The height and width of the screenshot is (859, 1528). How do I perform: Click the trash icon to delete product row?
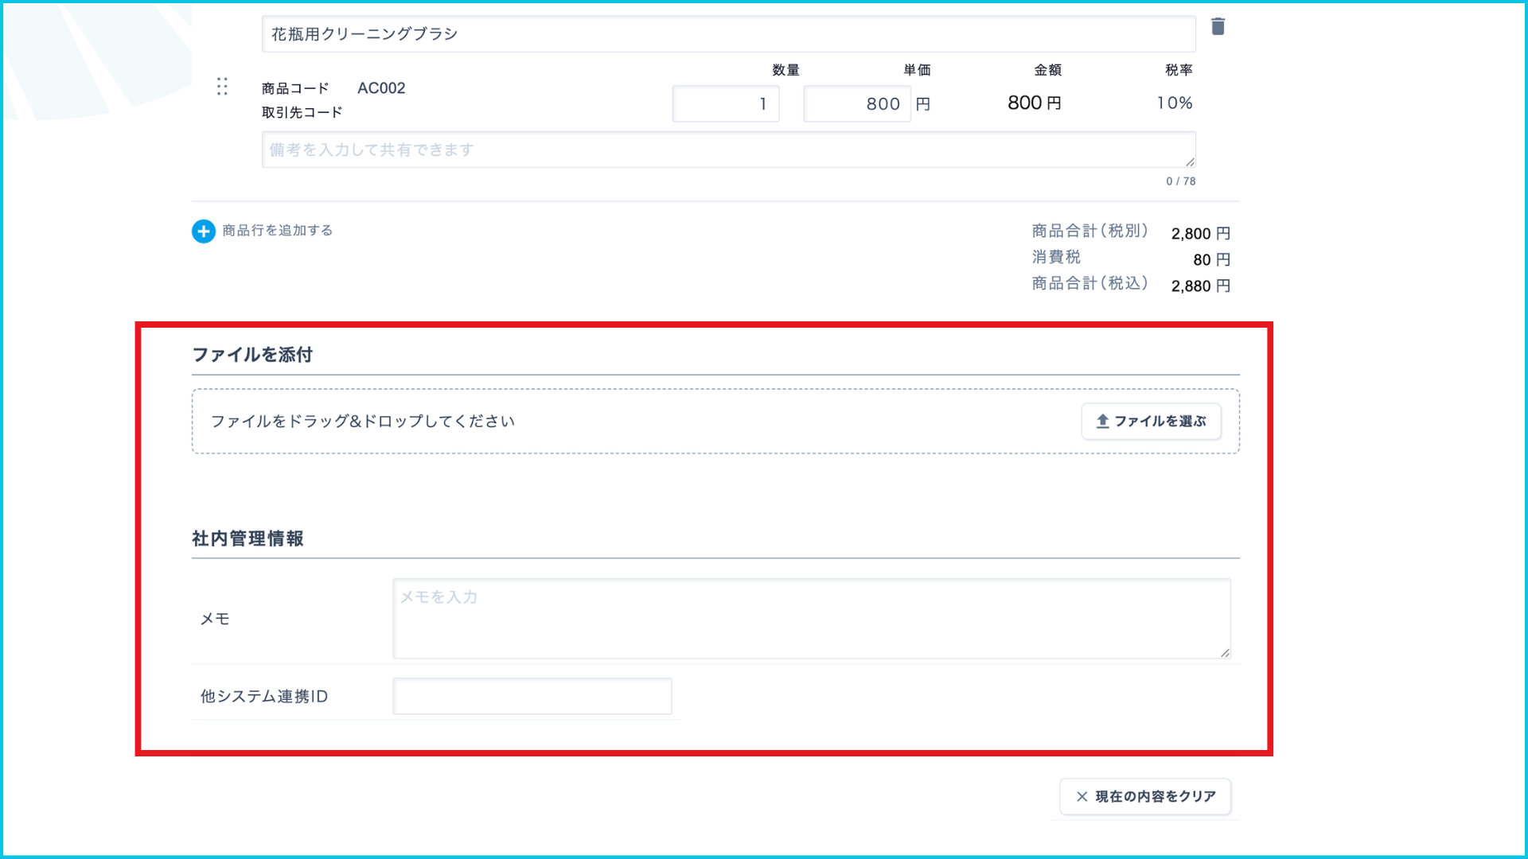[1218, 27]
